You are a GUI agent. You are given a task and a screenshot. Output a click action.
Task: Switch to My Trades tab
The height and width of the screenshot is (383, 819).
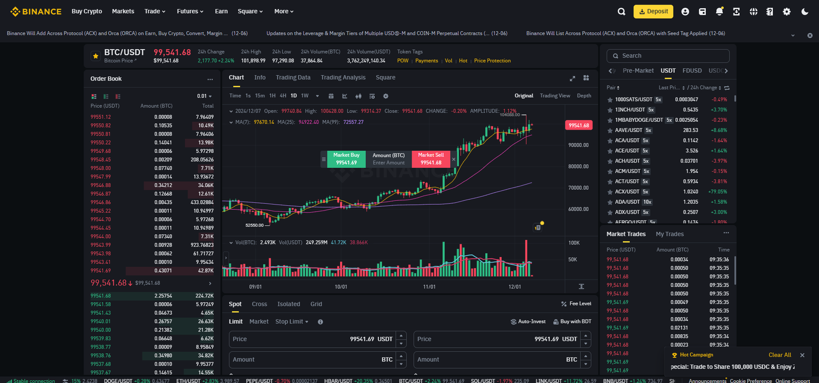pos(670,234)
